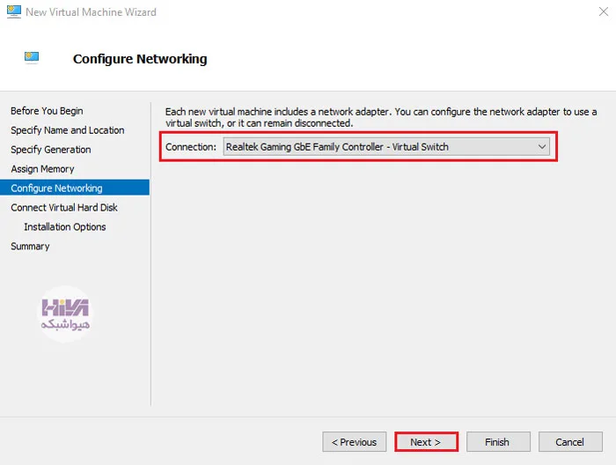Screen dimensions: 616x465
Task: Open Specify Name and Location step
Action: click(x=68, y=130)
